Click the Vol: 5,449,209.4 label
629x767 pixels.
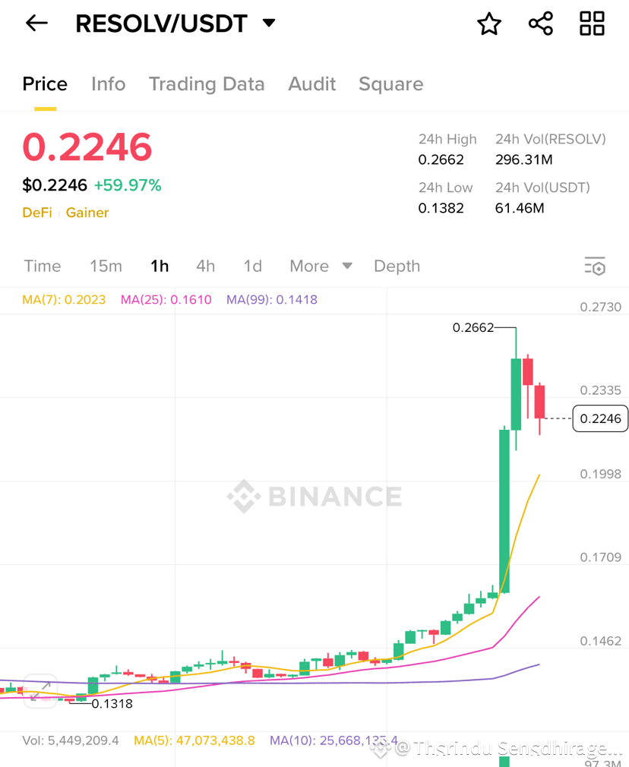click(x=71, y=740)
